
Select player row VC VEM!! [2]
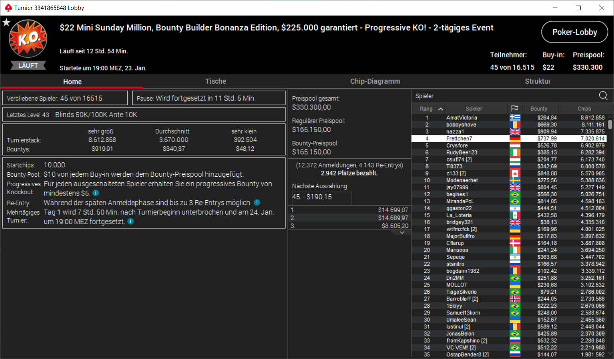(x=509, y=347)
